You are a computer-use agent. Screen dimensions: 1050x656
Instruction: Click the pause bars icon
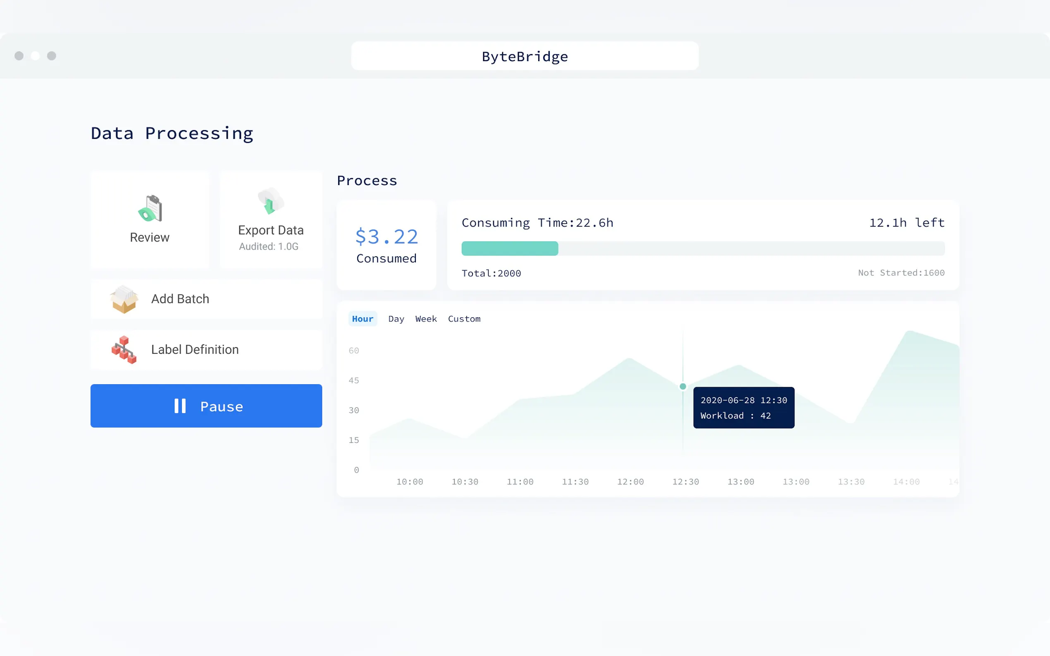[x=180, y=406]
